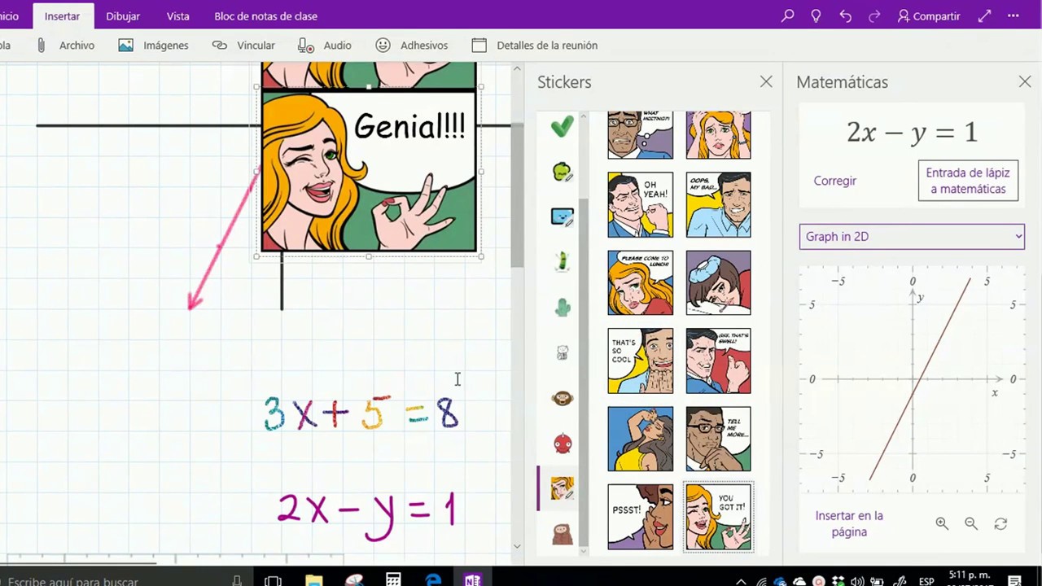Image resolution: width=1042 pixels, height=586 pixels.
Task: Choose the TELL ME MORE sticker
Action: coord(718,439)
